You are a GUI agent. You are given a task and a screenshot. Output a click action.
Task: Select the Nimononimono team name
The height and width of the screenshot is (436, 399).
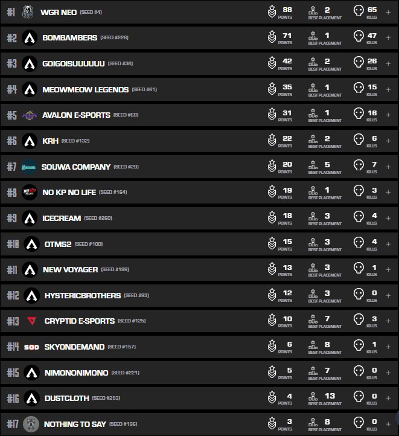pyautogui.click(x=76, y=373)
